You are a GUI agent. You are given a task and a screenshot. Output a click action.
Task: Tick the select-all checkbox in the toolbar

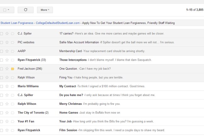(x=5, y=10)
